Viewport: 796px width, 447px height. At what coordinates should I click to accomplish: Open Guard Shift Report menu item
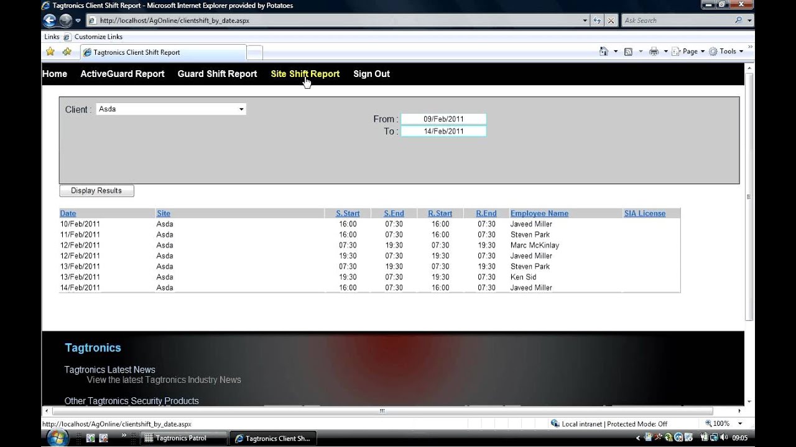[217, 74]
